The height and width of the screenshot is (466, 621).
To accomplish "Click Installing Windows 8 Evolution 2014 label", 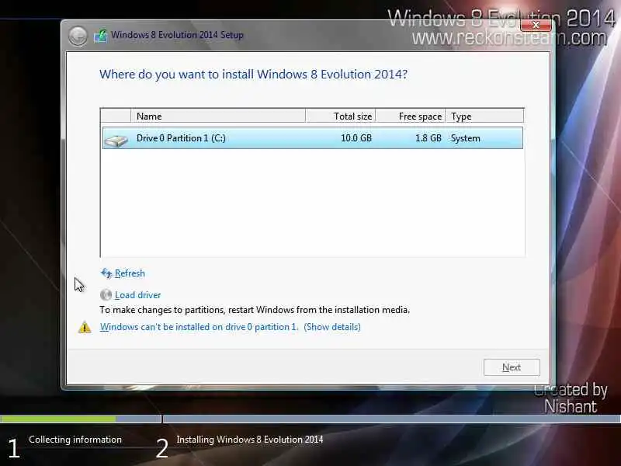I will [249, 440].
